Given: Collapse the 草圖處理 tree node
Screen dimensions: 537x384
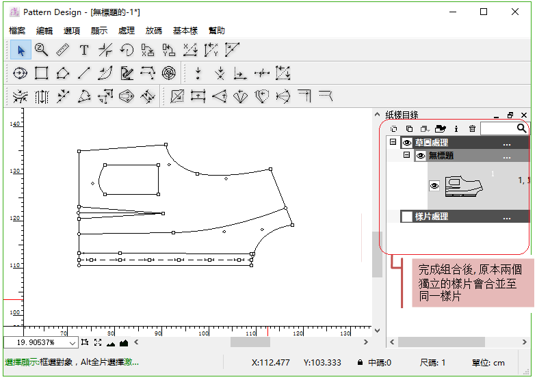Looking at the screenshot, I should (x=393, y=142).
